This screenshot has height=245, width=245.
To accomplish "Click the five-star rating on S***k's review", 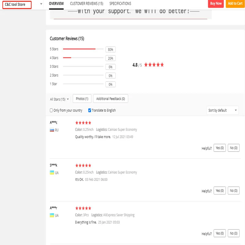I will 83,165.
